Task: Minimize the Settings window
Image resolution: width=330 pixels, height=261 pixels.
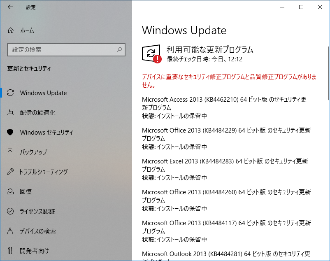Action: click(x=282, y=7)
